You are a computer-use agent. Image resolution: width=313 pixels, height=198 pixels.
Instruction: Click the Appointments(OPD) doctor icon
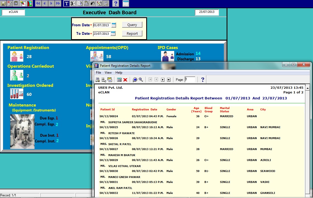point(97,56)
